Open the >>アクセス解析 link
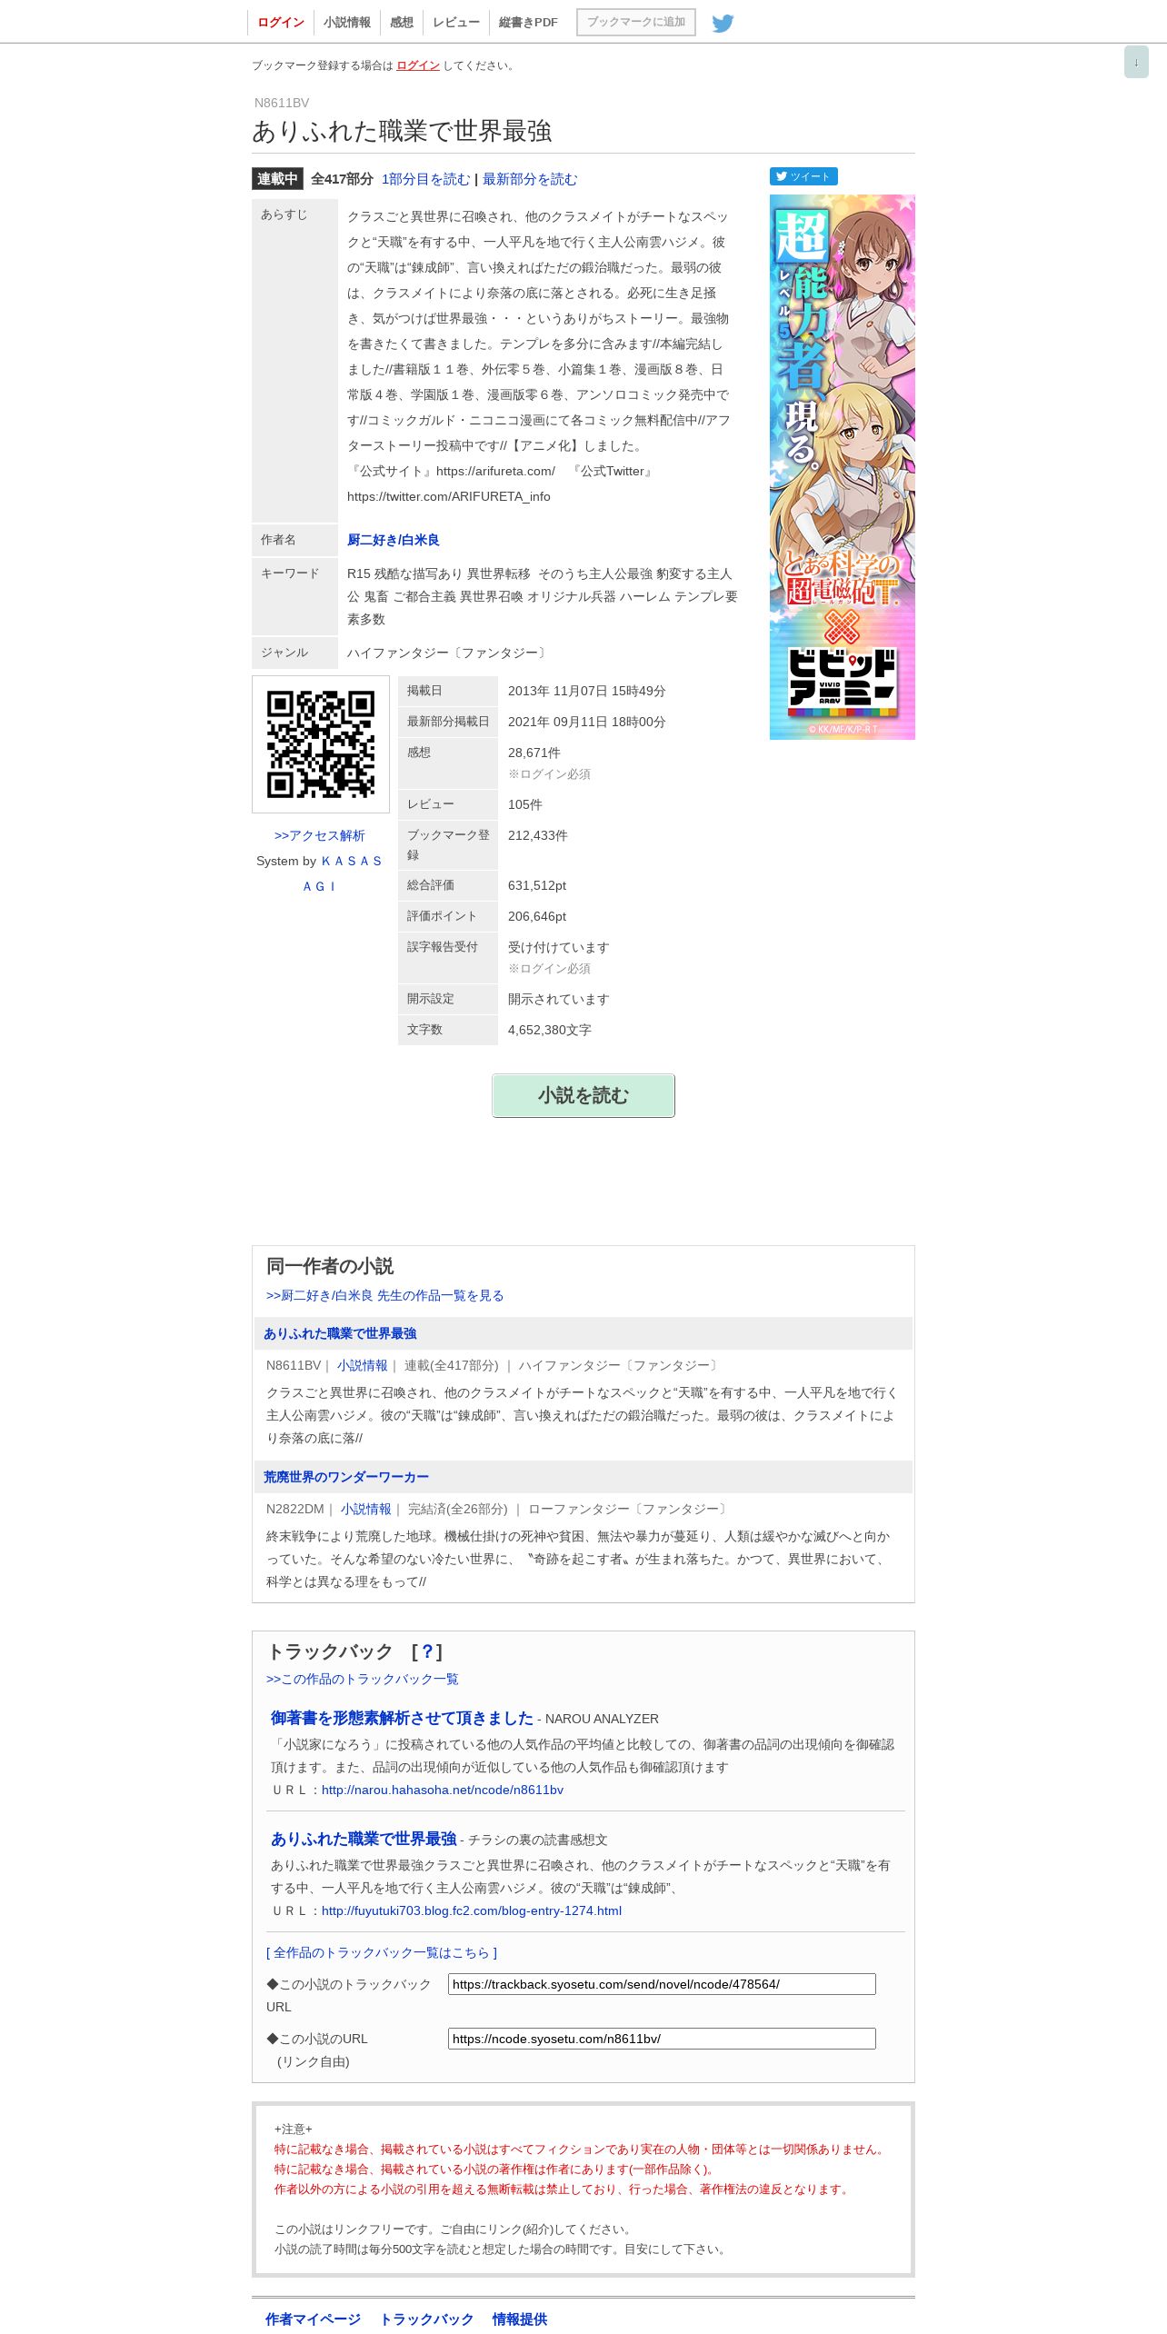 (320, 835)
